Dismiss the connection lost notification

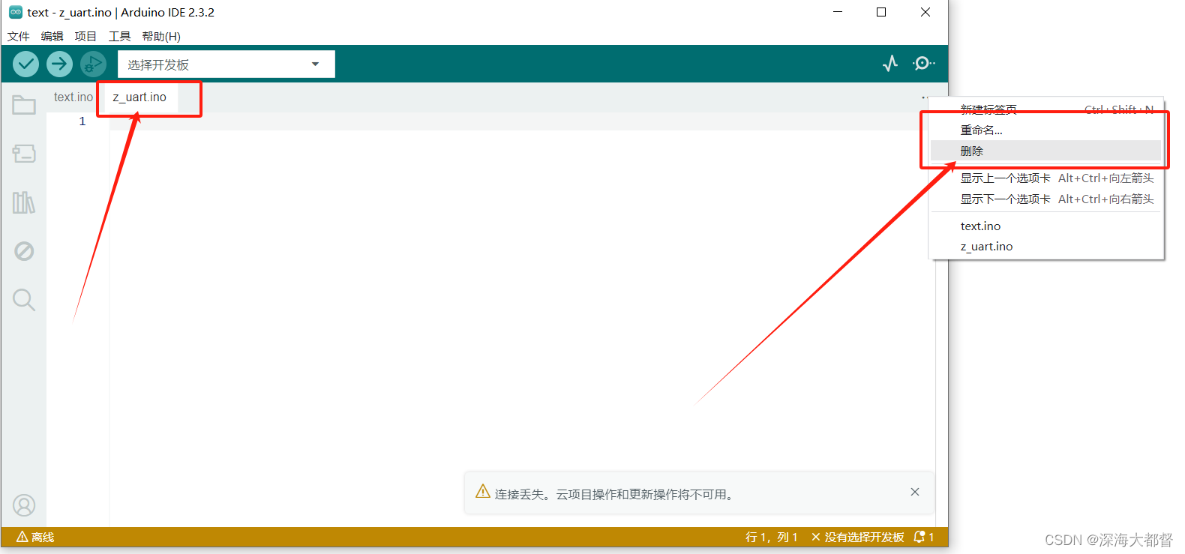coord(915,492)
